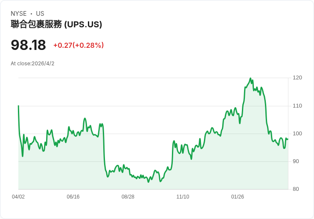Click the chart line's final endpoint on right
This screenshot has width=314, height=219.
pyautogui.click(x=288, y=139)
